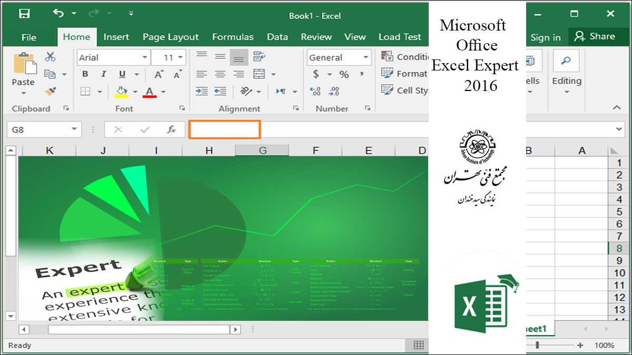Screen dimensions: 632x355
Task: Increase the font size
Action: coord(159,74)
